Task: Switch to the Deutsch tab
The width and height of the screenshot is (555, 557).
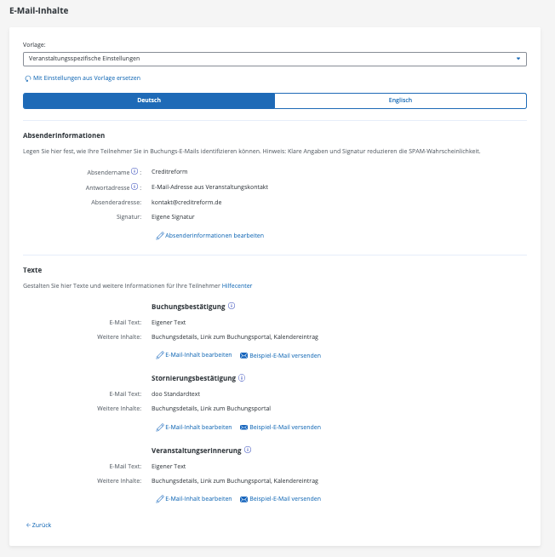Action: click(x=149, y=100)
